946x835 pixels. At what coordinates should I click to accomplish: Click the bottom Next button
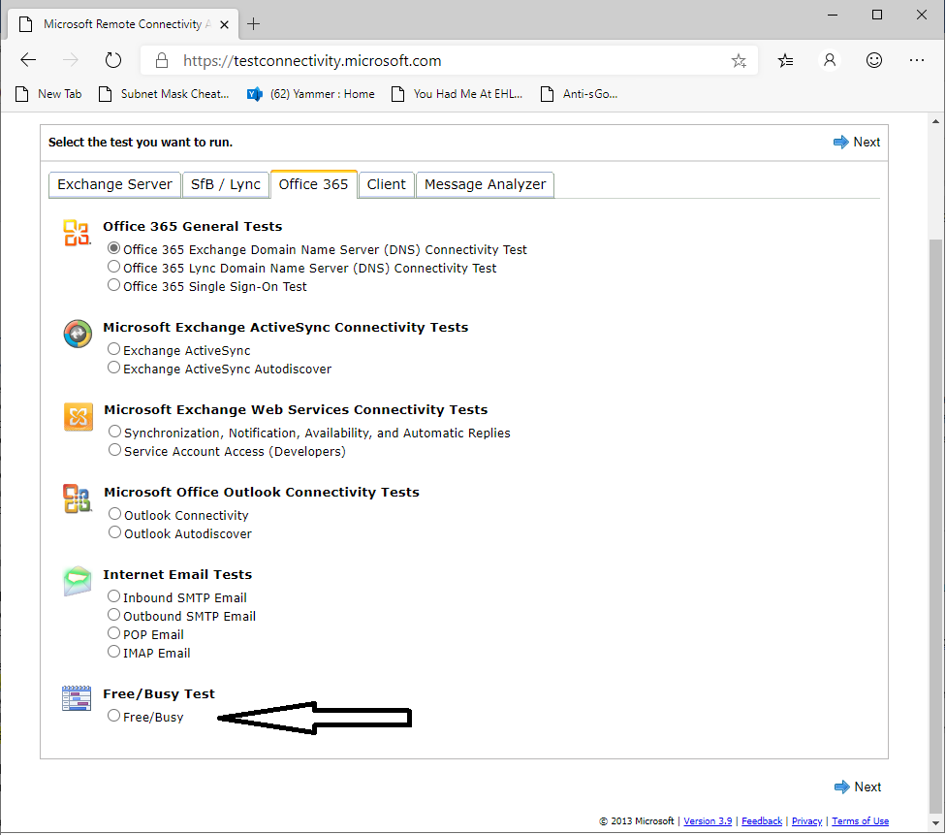858,787
